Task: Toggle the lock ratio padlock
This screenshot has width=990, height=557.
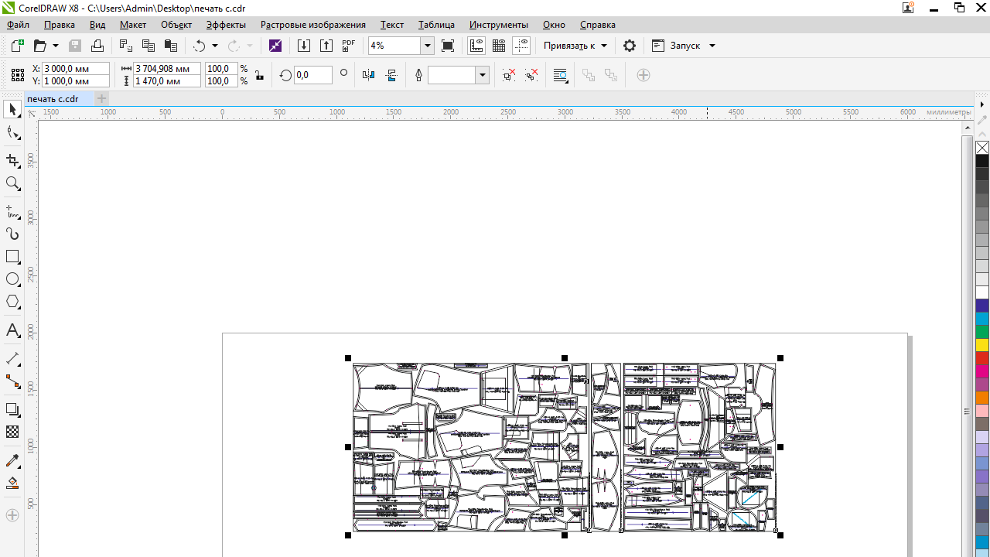Action: tap(259, 75)
